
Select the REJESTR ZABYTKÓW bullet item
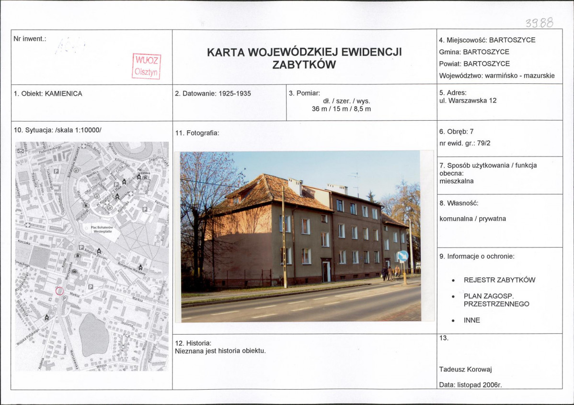pyautogui.click(x=499, y=280)
